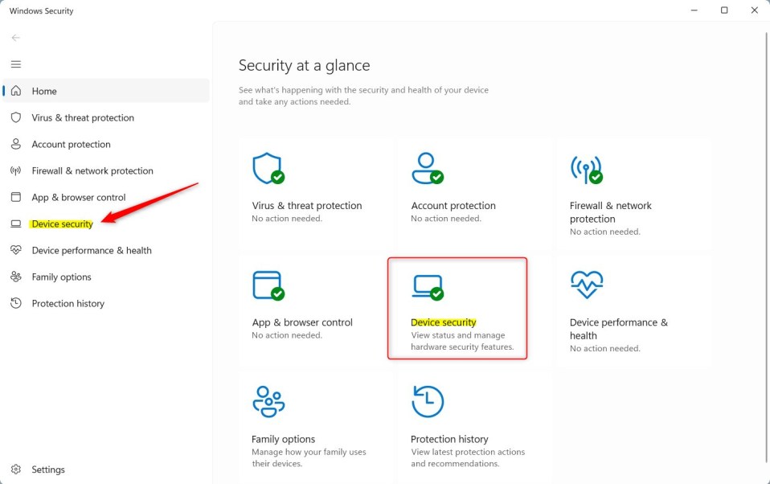Click the Settings gear icon in sidebar
The image size is (770, 484).
[x=16, y=470]
